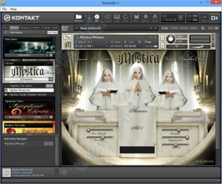The image size is (222, 184).
Task: Go to previous multi preset arrow
Action: click(151, 29)
